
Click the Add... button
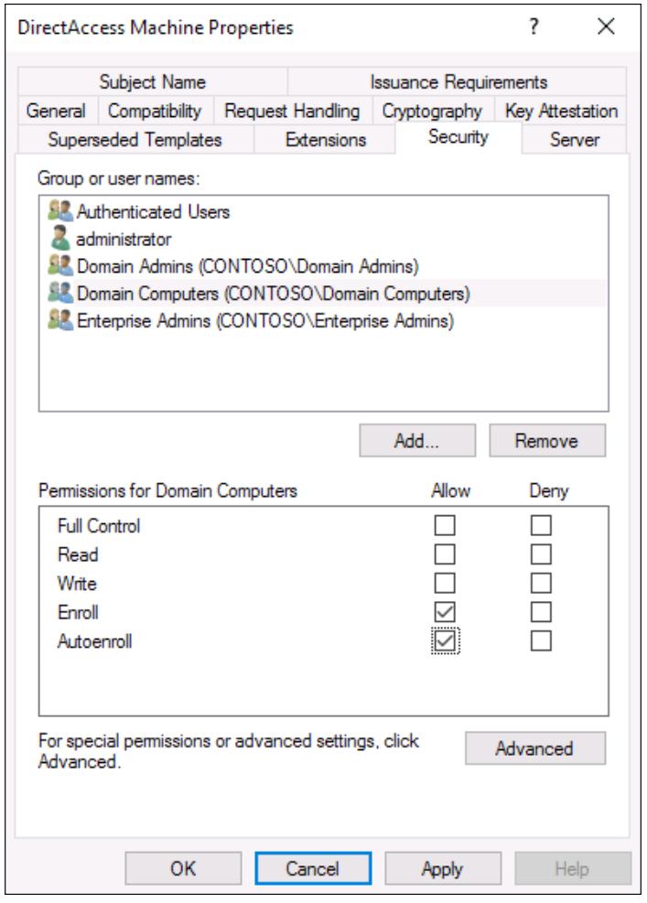pyautogui.click(x=417, y=441)
